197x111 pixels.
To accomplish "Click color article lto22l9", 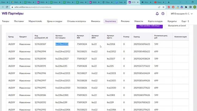I will [x=110, y=102].
